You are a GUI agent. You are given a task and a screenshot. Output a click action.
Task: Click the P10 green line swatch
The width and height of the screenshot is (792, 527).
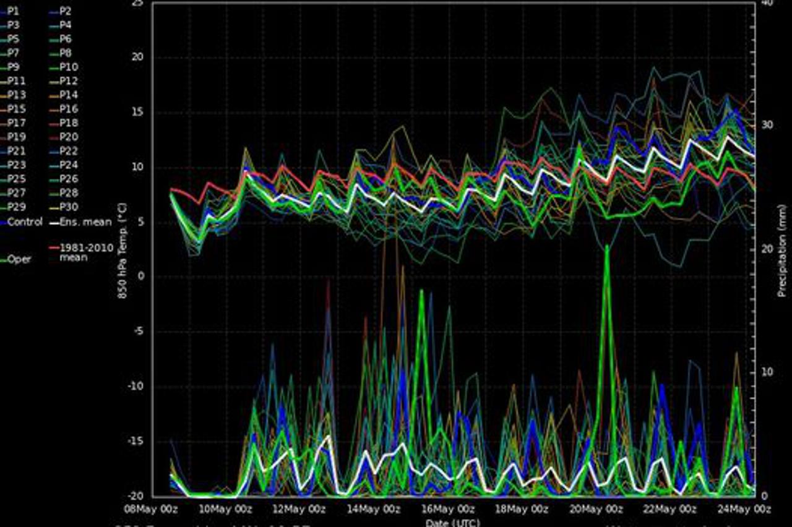[54, 67]
